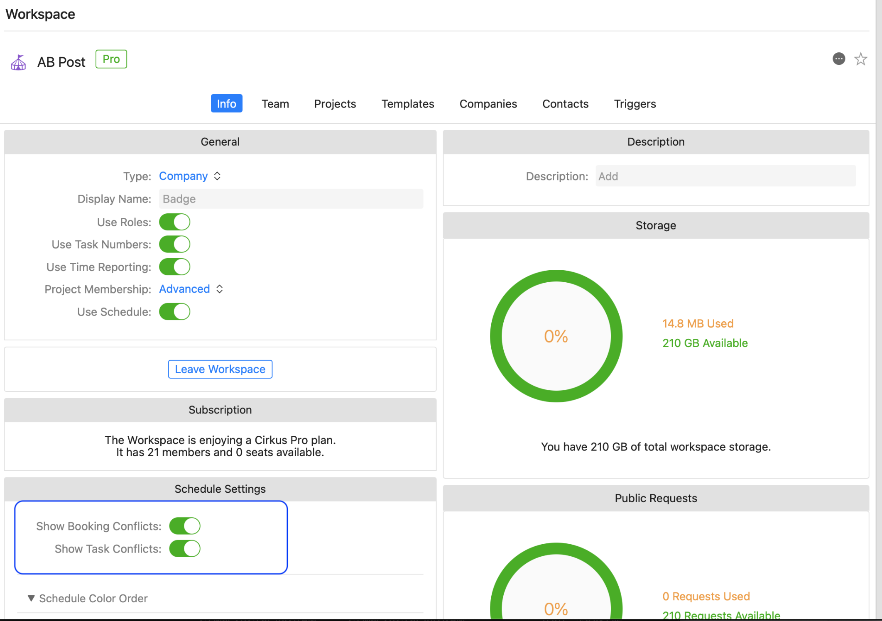This screenshot has width=882, height=621.
Task: Collapse the Schedule Color Order section
Action: [x=31, y=598]
